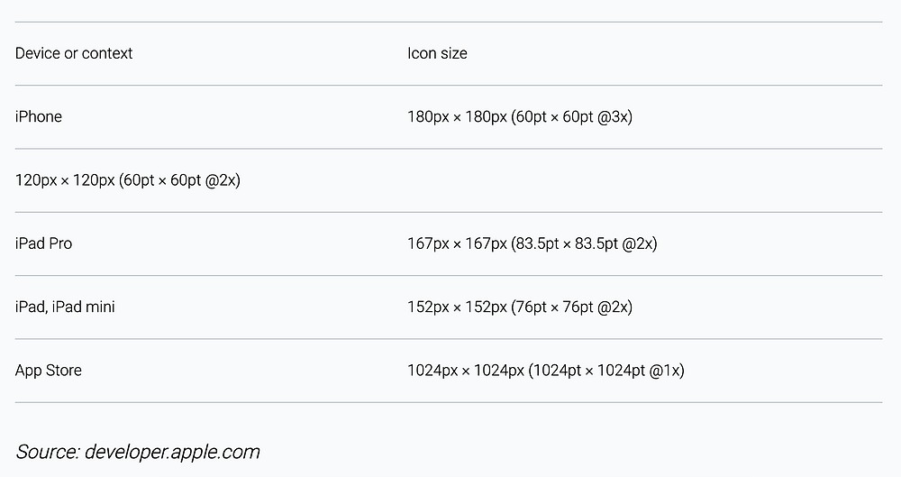The height and width of the screenshot is (477, 901).
Task: Select the 'iPad, iPad mini' row label
Action: [65, 307]
